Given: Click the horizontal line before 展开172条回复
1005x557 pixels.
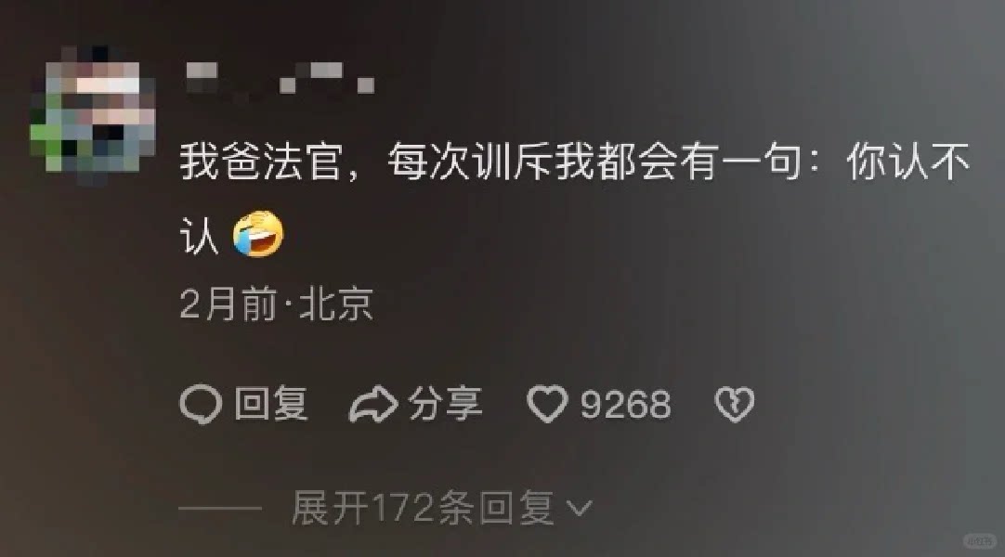Looking at the screenshot, I should [220, 509].
